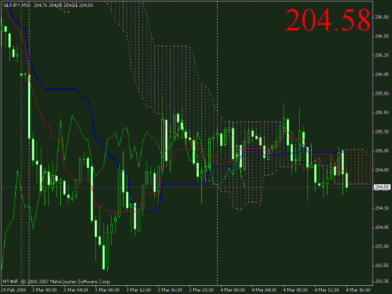Click the large red 204.58 price display
Viewport: 392px width, 294px height.
328,20
